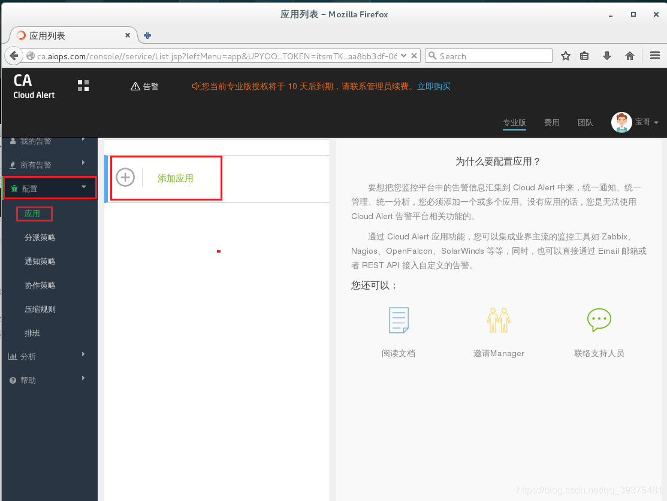Select the 专业版 tab
This screenshot has width=667, height=501.
tap(514, 122)
